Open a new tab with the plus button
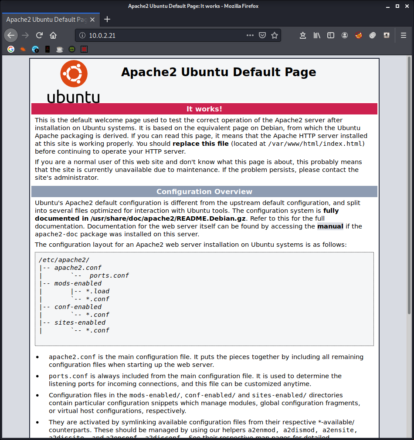Image resolution: width=414 pixels, height=440 pixels. pos(107,19)
